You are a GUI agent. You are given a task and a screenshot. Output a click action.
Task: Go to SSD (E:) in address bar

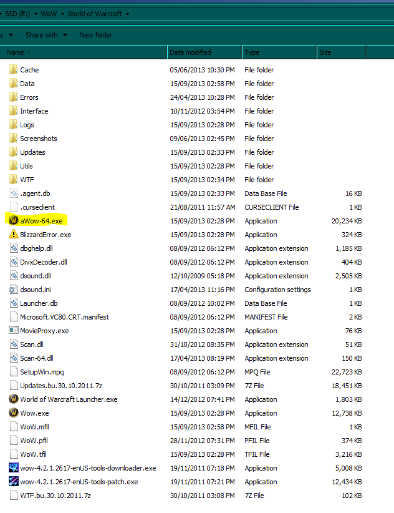[x=17, y=14]
